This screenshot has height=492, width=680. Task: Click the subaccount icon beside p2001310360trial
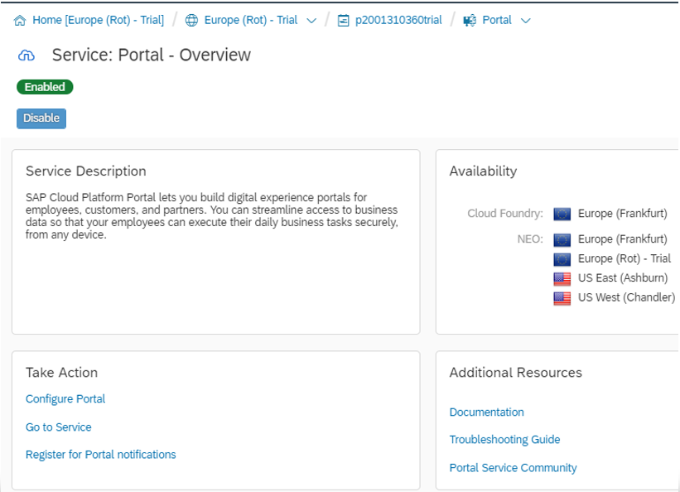(343, 21)
